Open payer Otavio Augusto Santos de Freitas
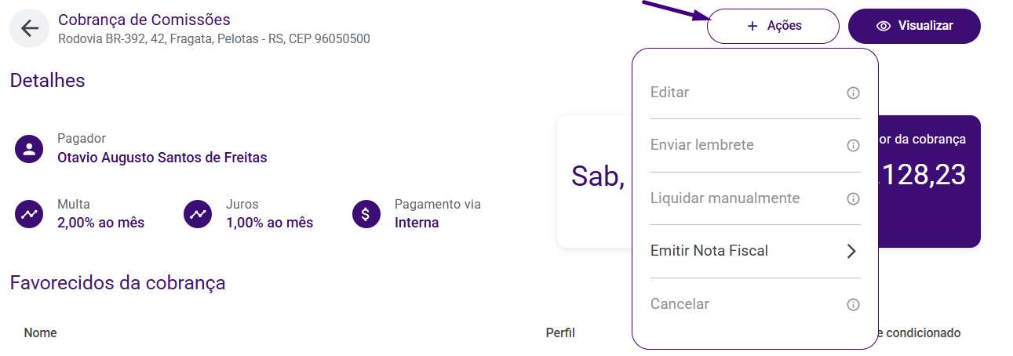Viewport: 1013px width, 356px height. coord(162,158)
